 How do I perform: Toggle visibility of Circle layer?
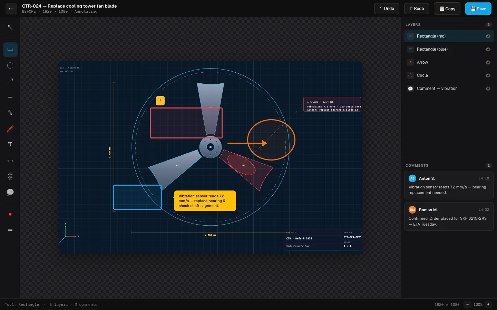point(488,75)
